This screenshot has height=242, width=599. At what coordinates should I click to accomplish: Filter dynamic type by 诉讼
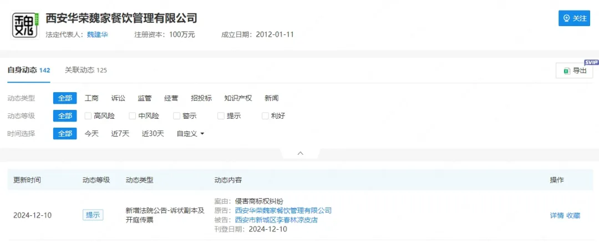118,98
